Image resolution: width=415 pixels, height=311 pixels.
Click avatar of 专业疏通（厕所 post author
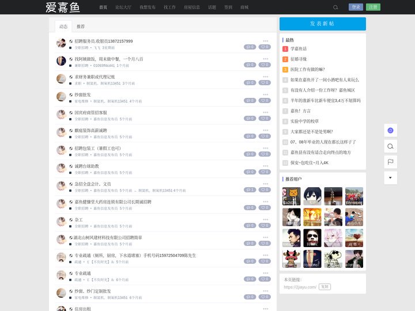click(x=61, y=257)
